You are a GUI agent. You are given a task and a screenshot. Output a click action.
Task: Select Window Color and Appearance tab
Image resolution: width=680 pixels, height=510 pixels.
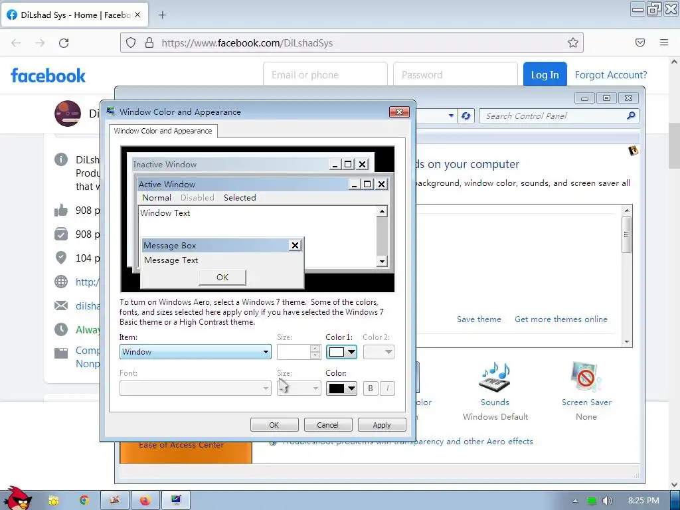tap(163, 131)
